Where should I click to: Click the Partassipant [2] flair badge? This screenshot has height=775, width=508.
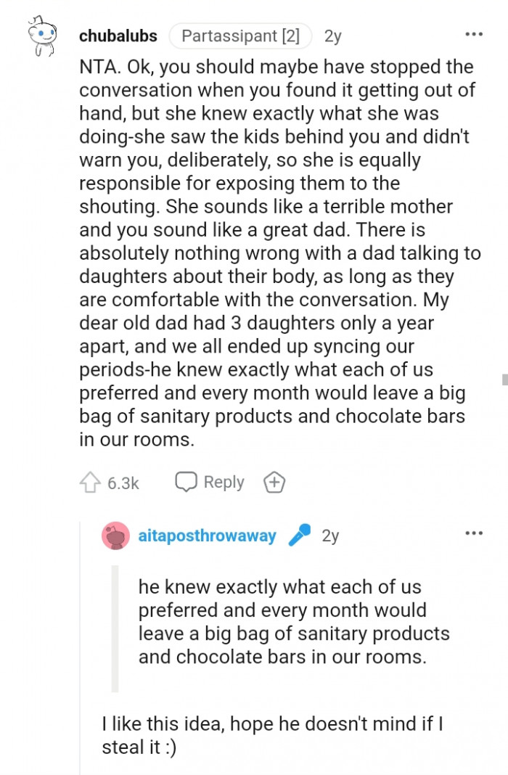click(239, 36)
